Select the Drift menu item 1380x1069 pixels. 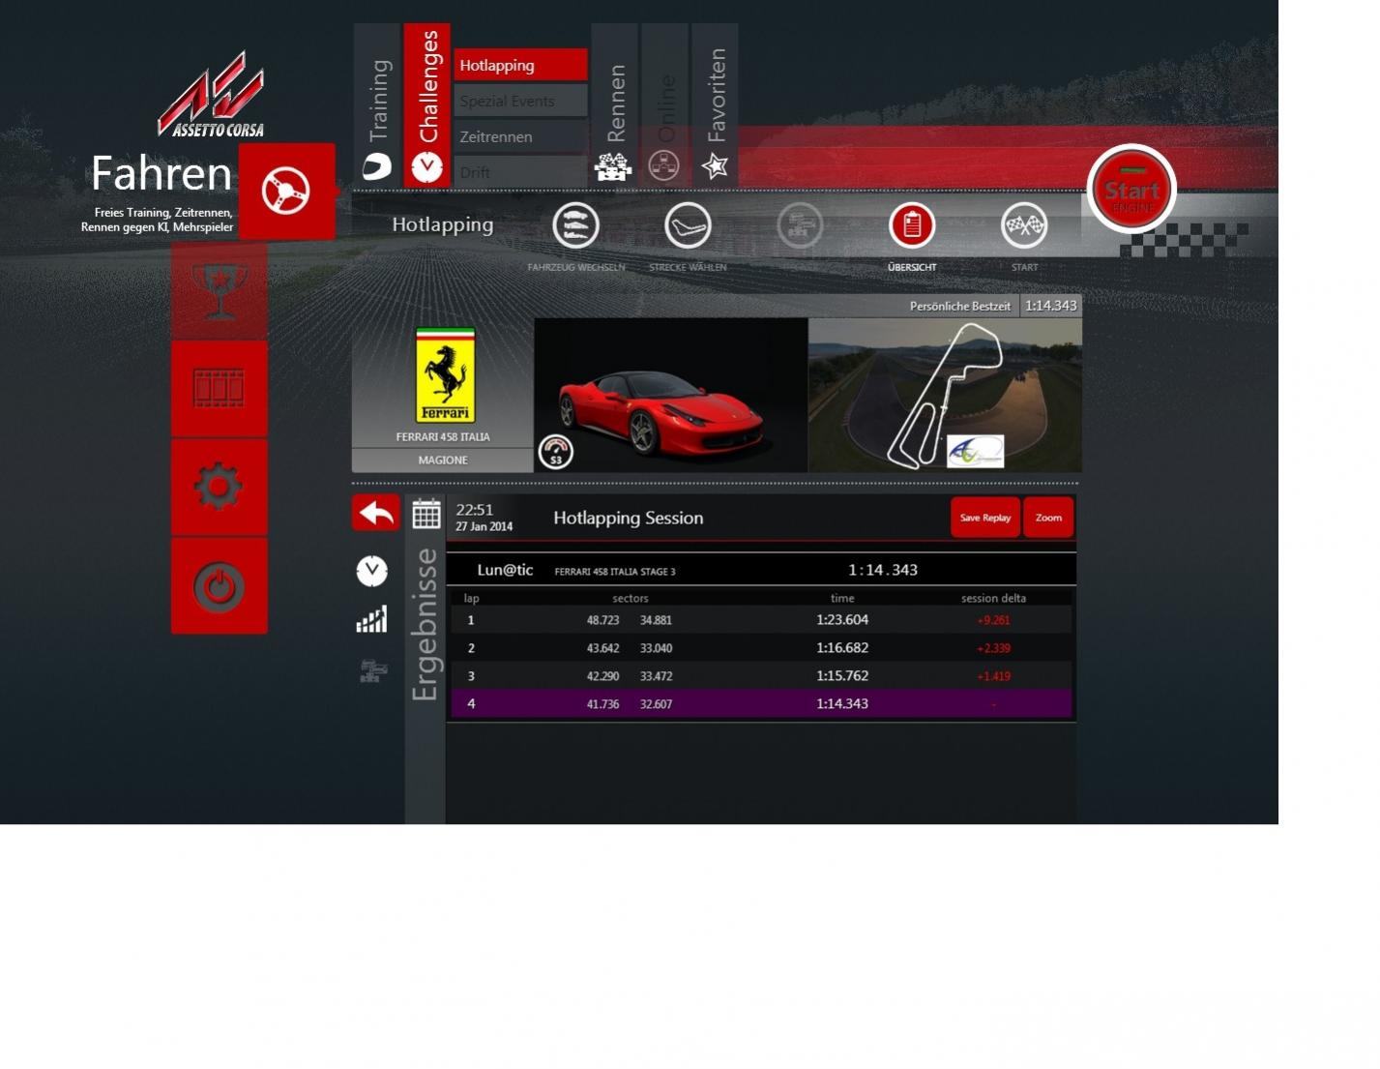[x=520, y=171]
